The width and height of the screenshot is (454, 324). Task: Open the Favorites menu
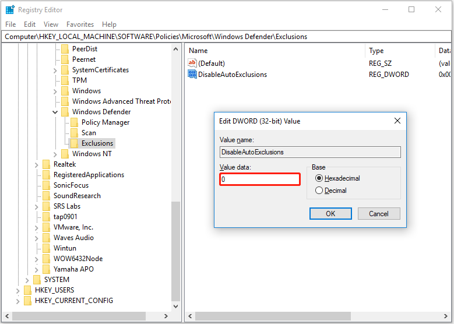(80, 24)
